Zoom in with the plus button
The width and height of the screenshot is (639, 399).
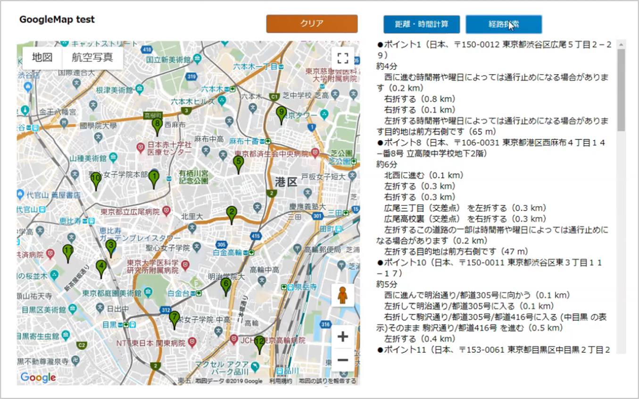(343, 337)
